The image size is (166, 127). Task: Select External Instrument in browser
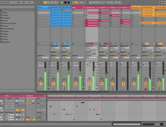pos(9,23)
